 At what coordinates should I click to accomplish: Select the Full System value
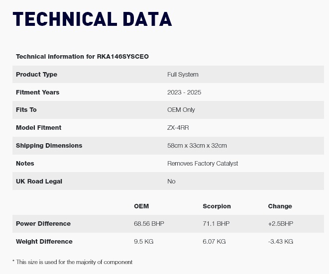coord(183,75)
